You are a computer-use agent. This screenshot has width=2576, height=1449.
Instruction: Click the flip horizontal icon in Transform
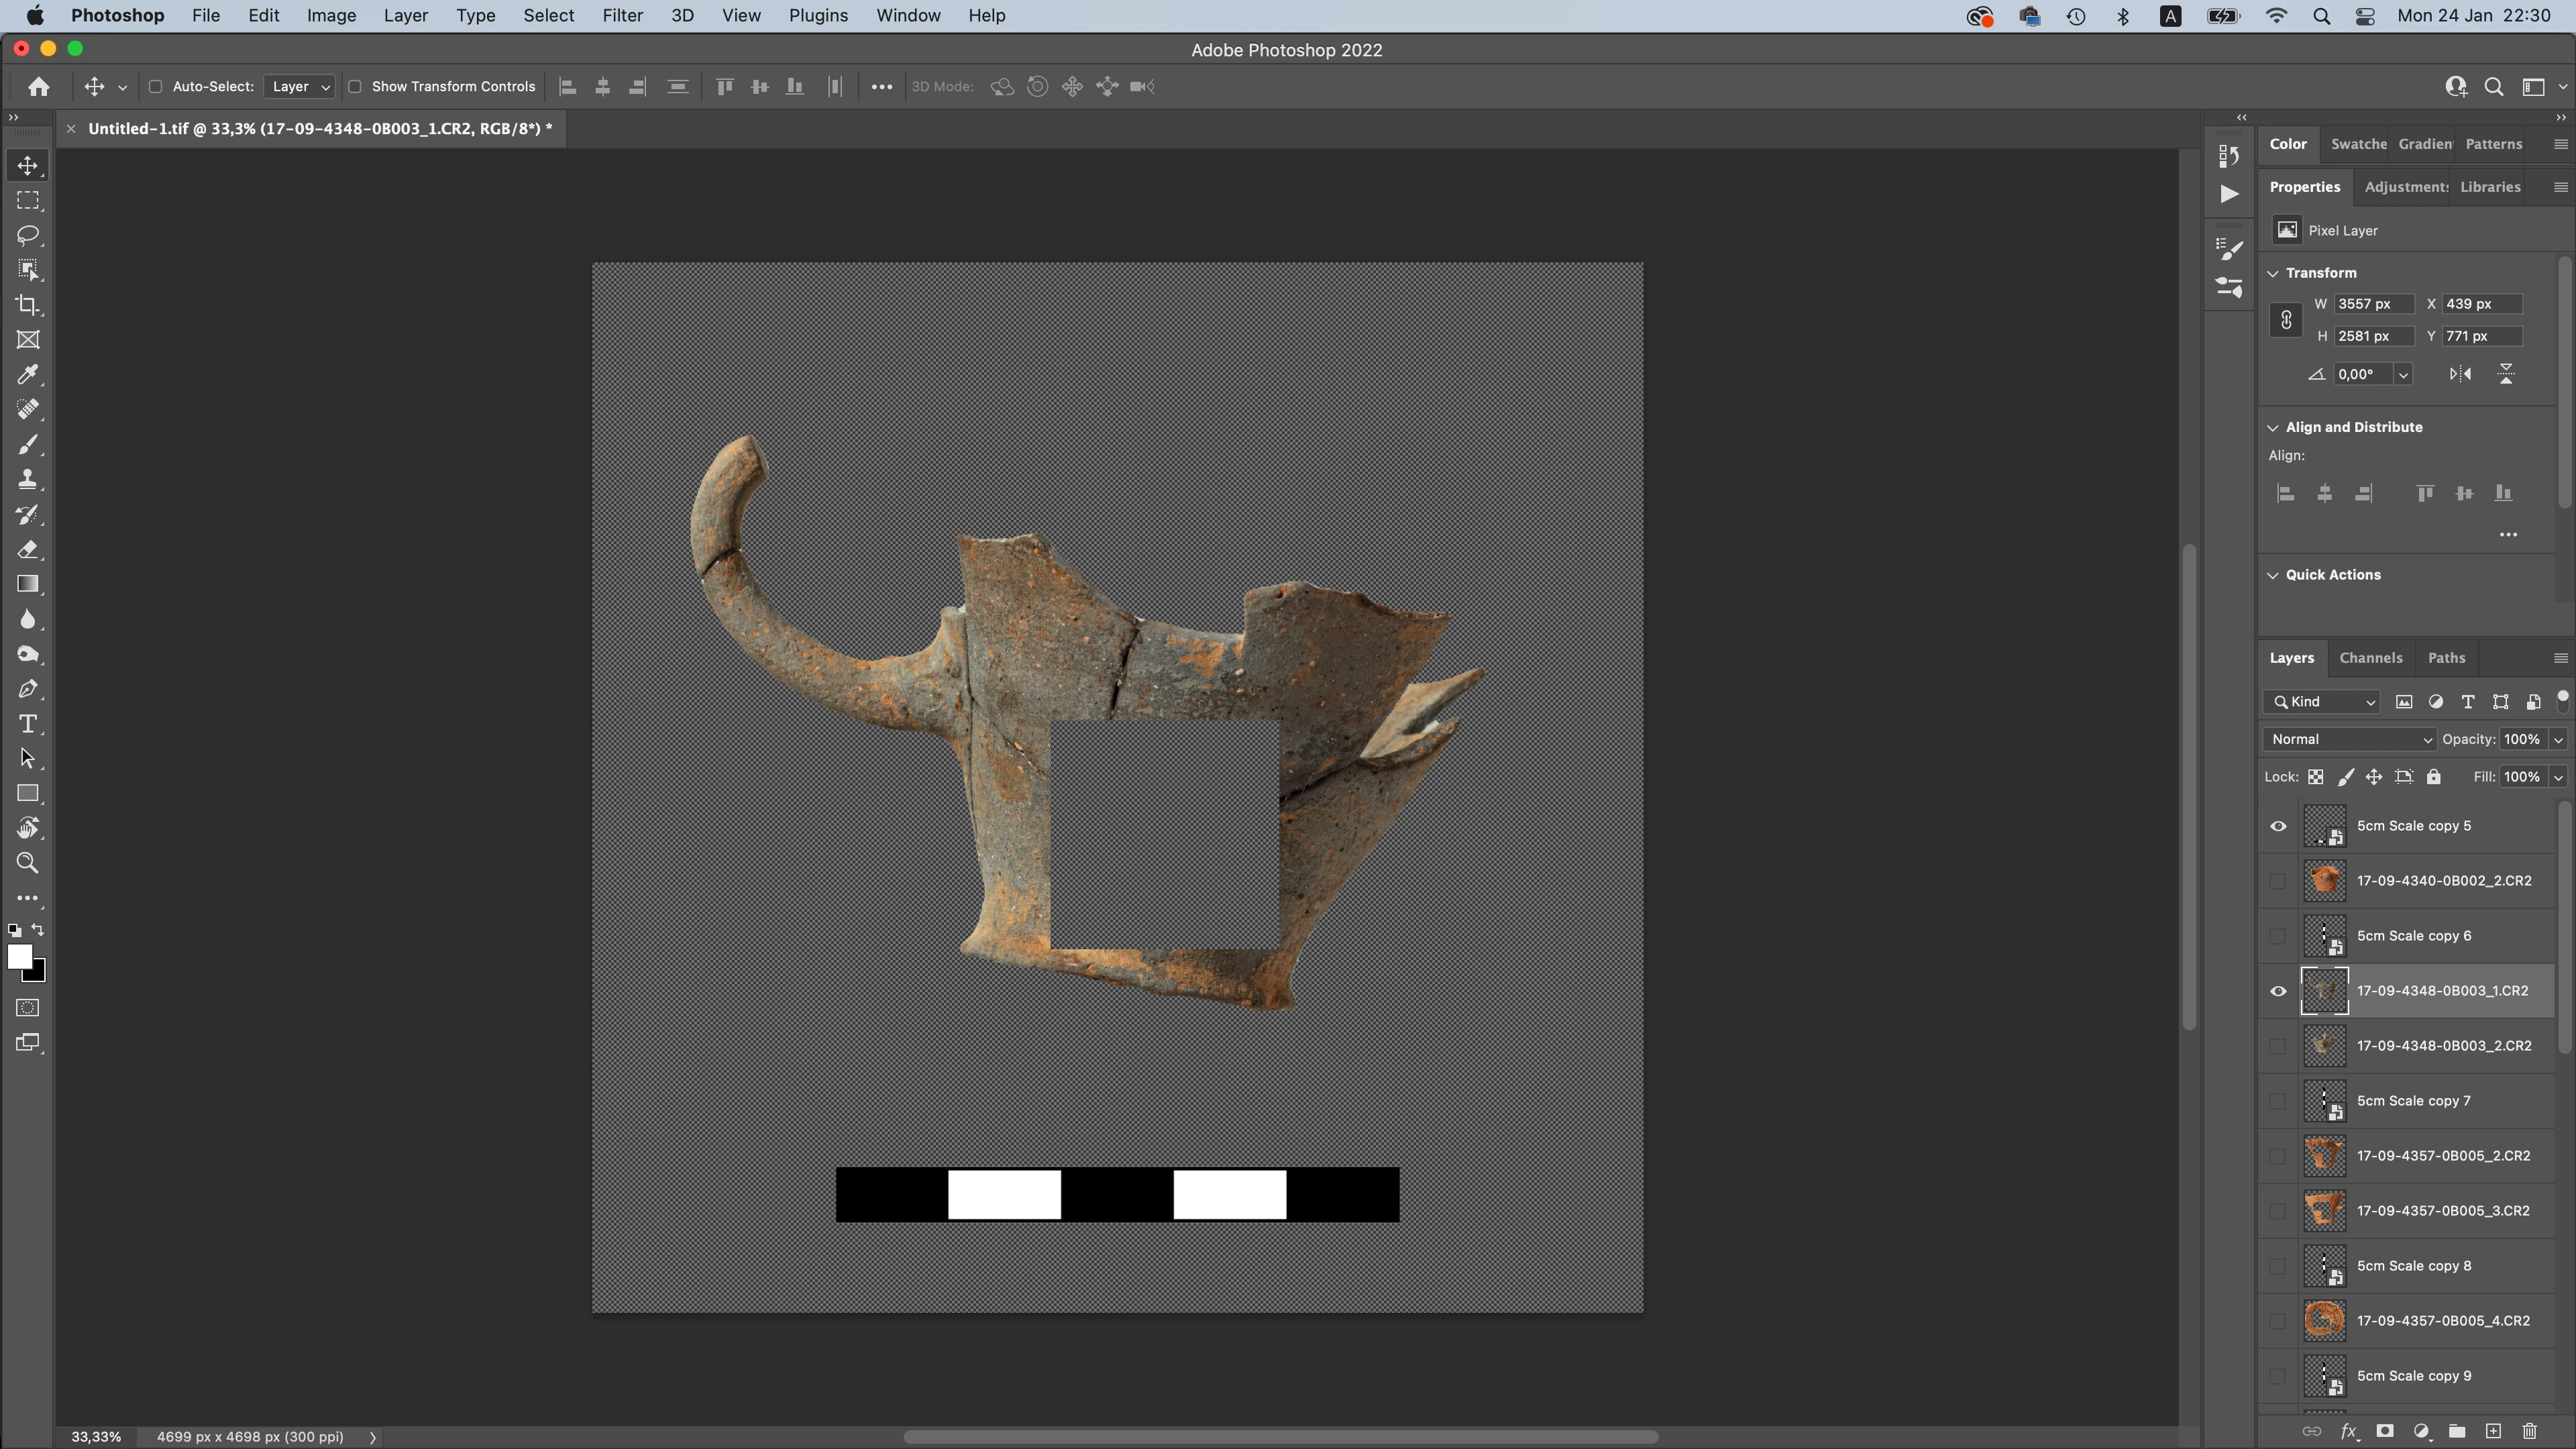coord(2460,374)
